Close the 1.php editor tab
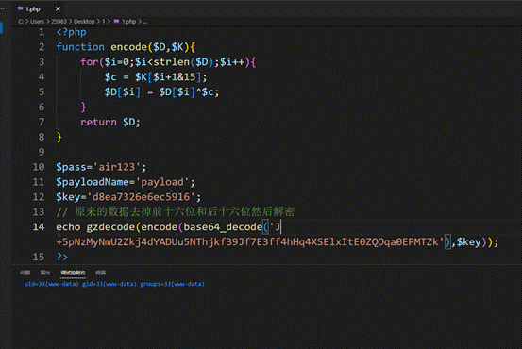Viewport: 522px width, 349px height. coord(58,9)
